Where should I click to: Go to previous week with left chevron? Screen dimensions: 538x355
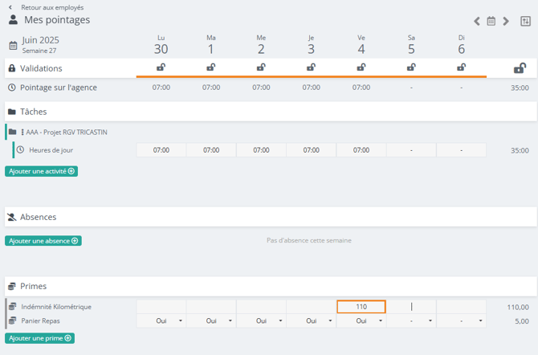tap(477, 22)
